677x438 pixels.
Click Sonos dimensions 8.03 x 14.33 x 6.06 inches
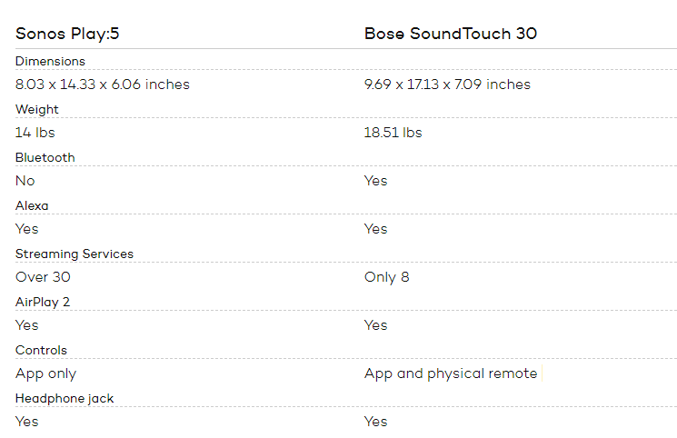point(103,85)
